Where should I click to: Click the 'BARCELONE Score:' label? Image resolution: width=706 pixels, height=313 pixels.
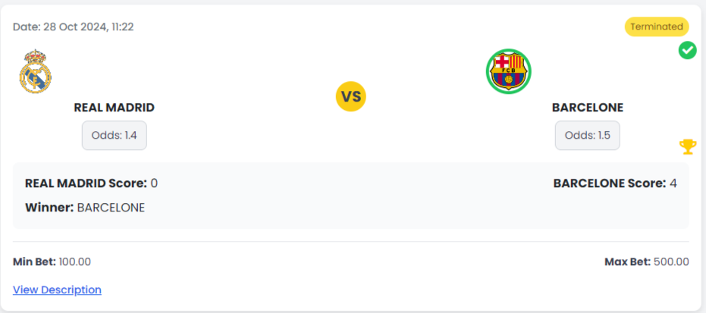point(609,183)
